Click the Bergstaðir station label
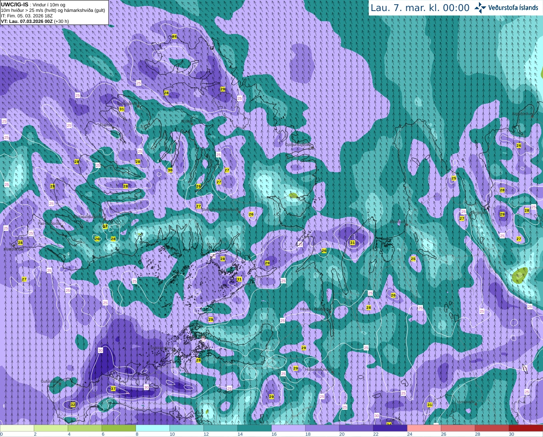Screen dimensions: 543x437 point(479,212)
